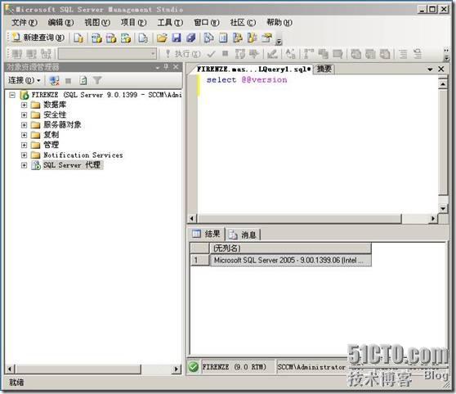Expand the Notification Services folder
This screenshot has width=456, height=394.
(x=25, y=155)
